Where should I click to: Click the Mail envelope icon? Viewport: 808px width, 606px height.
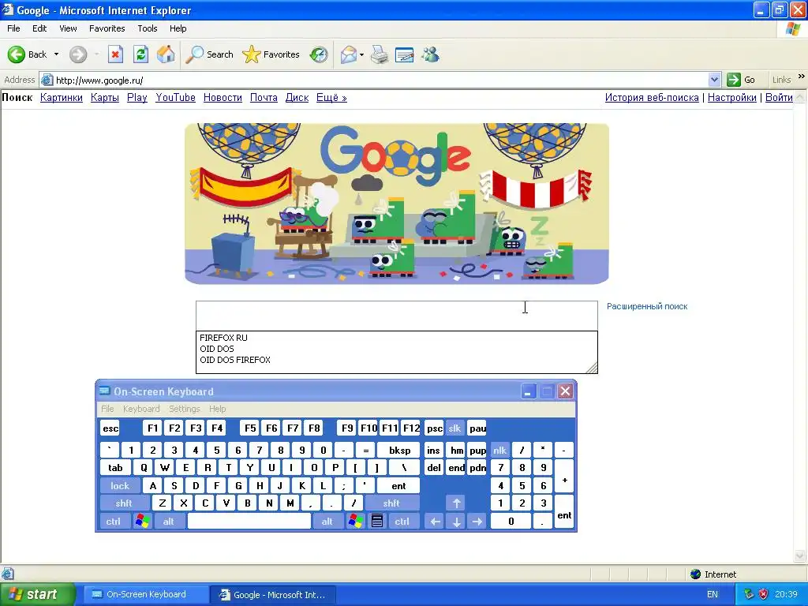click(x=348, y=54)
